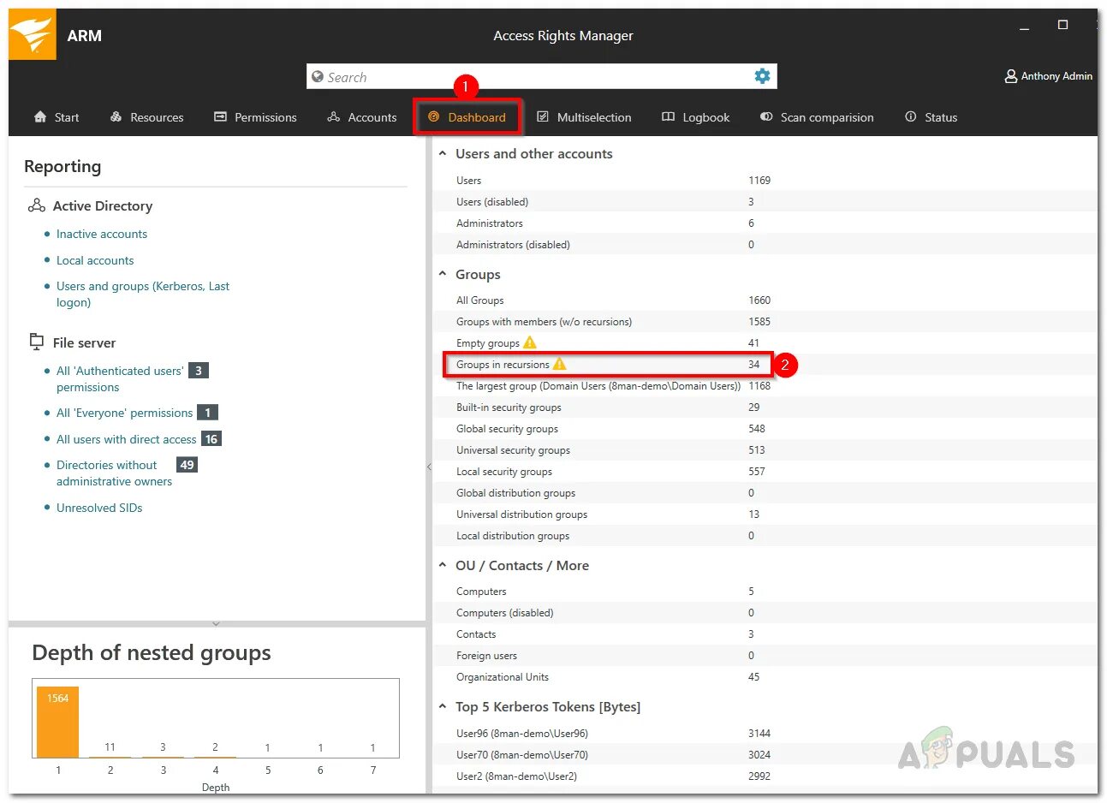Click the 1564 bar in depth chart
Image resolution: width=1107 pixels, height=803 pixels.
coord(57,722)
